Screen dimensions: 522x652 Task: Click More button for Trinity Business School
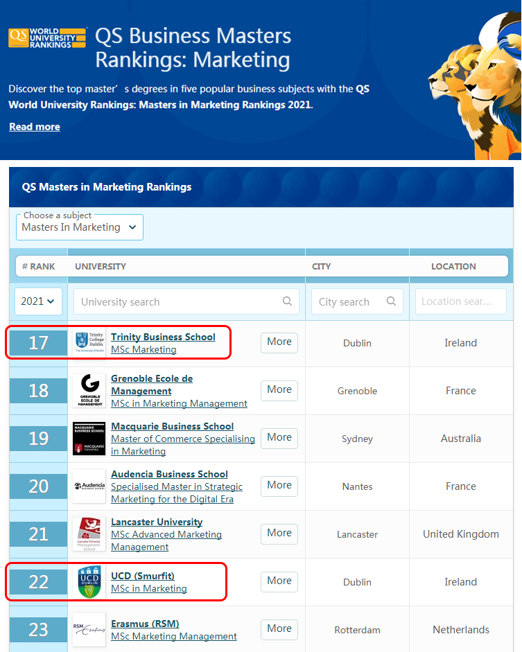(279, 342)
